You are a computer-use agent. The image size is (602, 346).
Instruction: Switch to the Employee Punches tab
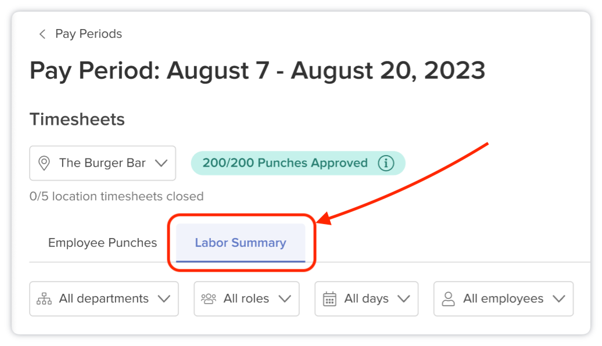point(102,243)
